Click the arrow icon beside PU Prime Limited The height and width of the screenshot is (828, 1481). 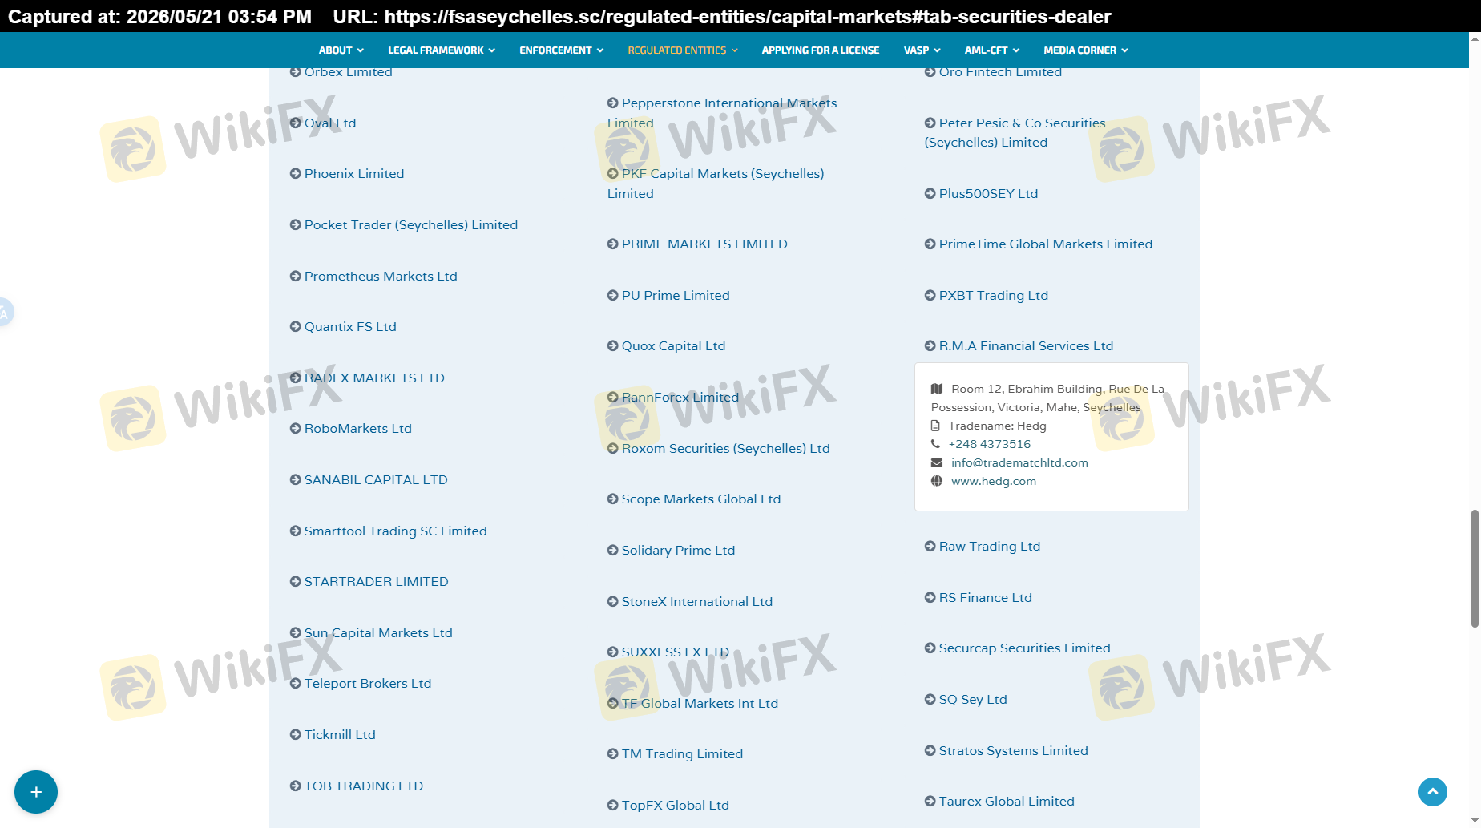pos(612,295)
